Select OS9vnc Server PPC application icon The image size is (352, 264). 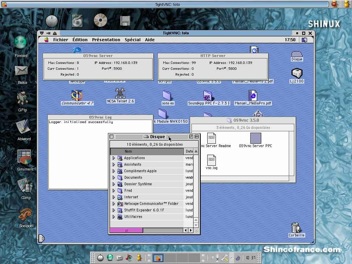[255, 138]
